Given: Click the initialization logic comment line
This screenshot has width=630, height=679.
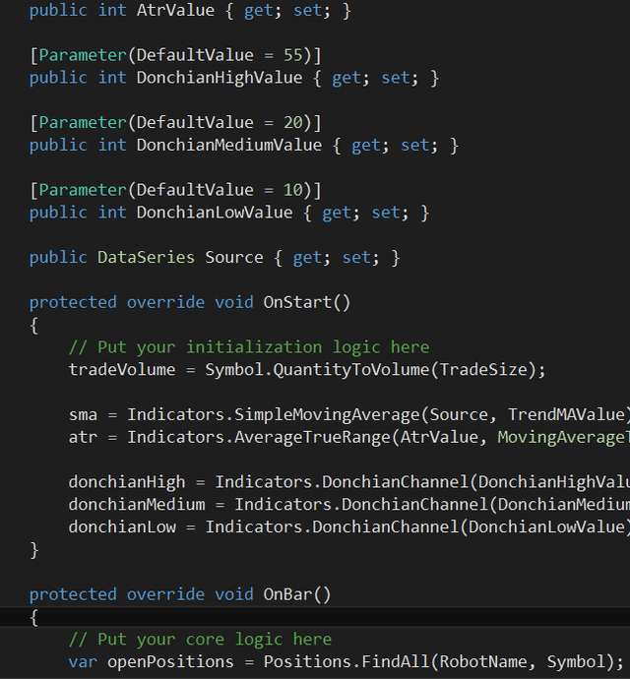Looking at the screenshot, I should coord(249,347).
